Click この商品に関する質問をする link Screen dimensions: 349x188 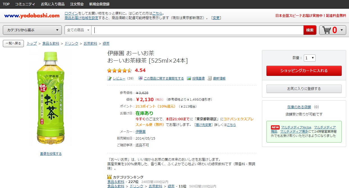coord(164,78)
